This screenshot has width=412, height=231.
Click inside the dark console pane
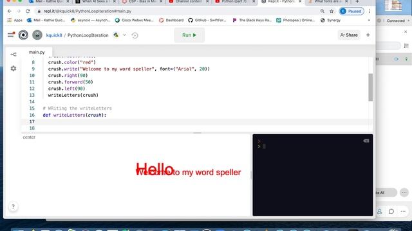click(313, 175)
